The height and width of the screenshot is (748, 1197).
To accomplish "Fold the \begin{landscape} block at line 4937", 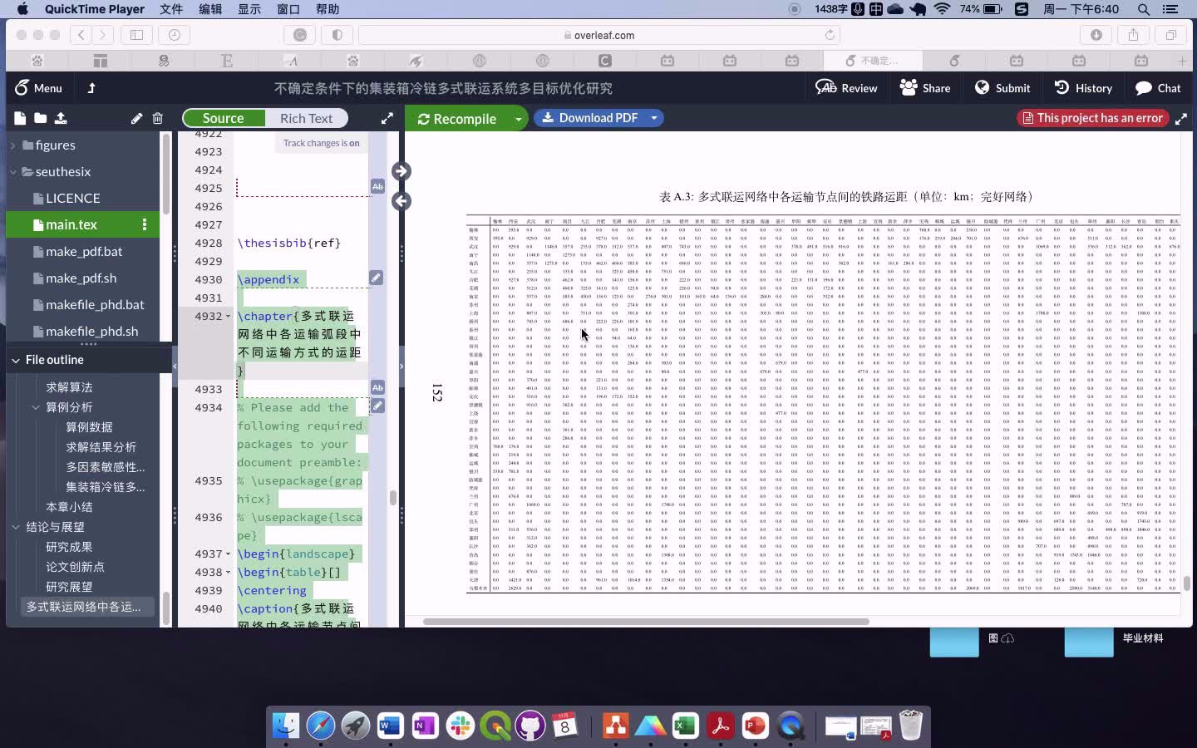I will [x=228, y=554].
